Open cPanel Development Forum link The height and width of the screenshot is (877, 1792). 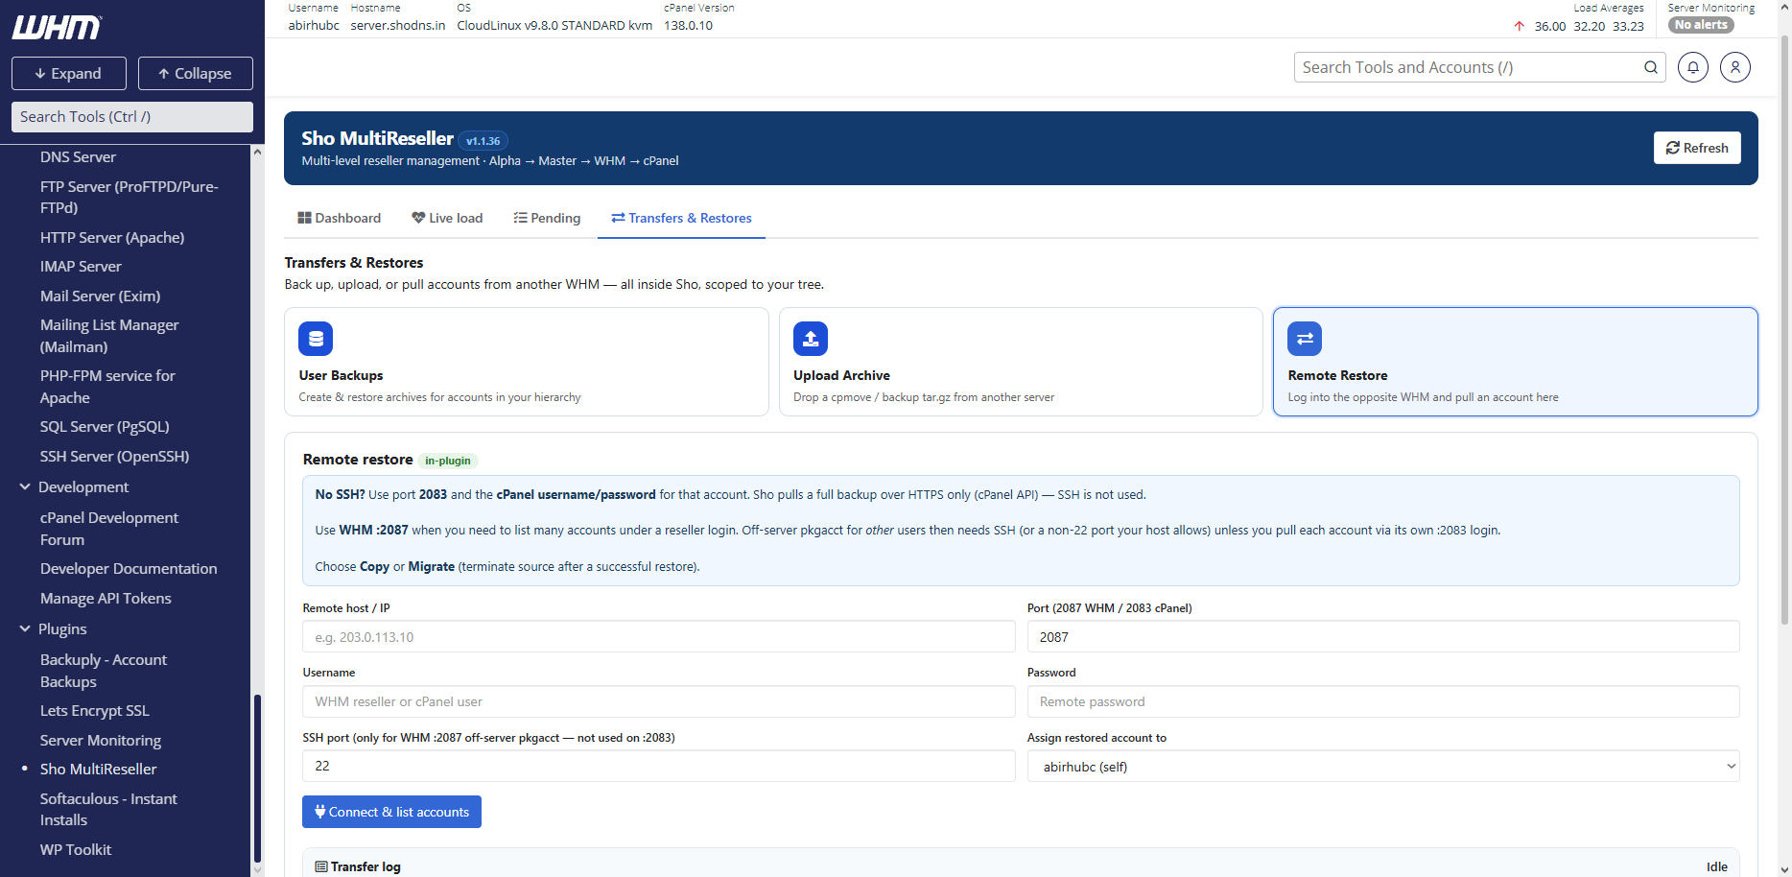pos(109,529)
